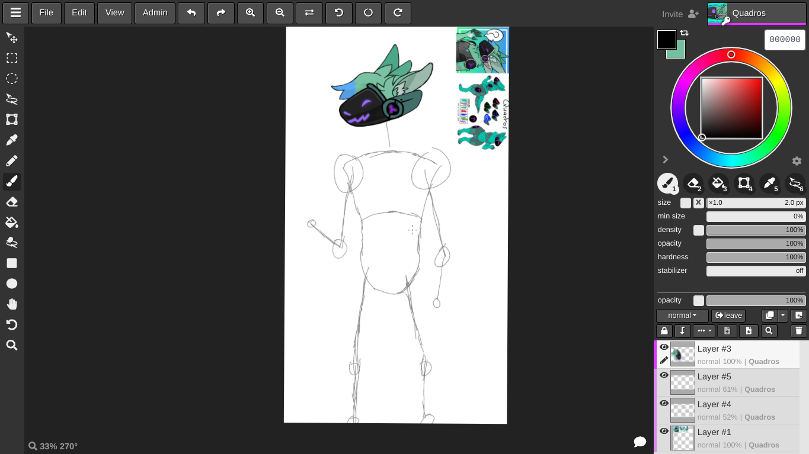Select the paint bucket tool in left toolbar

tap(11, 222)
